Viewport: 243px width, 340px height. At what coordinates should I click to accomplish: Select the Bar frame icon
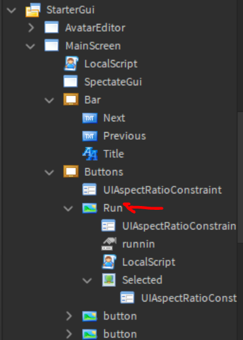pyautogui.click(x=71, y=100)
